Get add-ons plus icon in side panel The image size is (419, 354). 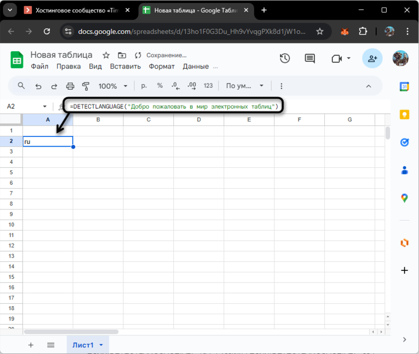coord(404,270)
